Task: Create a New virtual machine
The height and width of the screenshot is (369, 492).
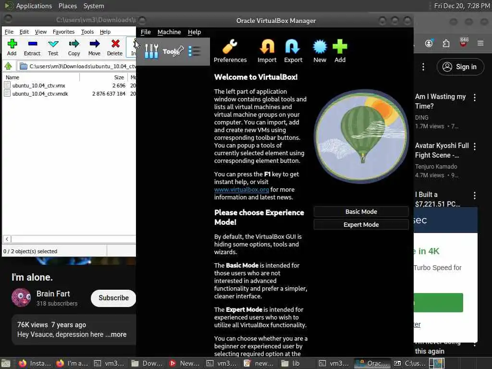Action: (x=320, y=51)
